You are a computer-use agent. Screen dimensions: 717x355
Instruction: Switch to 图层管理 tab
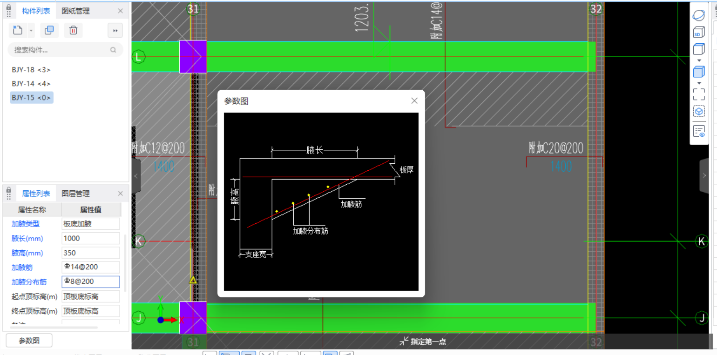pos(76,194)
